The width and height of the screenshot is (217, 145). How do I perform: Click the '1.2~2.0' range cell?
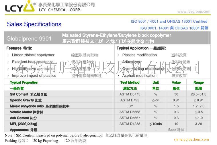[x=198, y=106]
